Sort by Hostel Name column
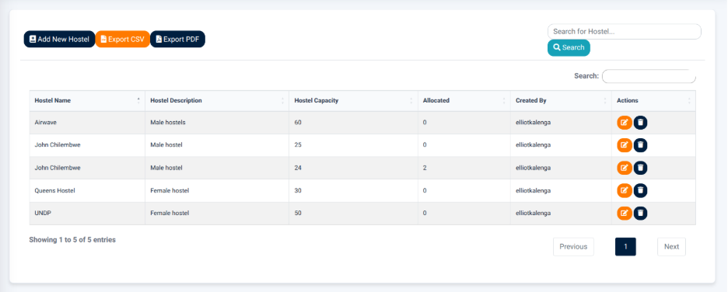The image size is (728, 292). click(x=87, y=101)
